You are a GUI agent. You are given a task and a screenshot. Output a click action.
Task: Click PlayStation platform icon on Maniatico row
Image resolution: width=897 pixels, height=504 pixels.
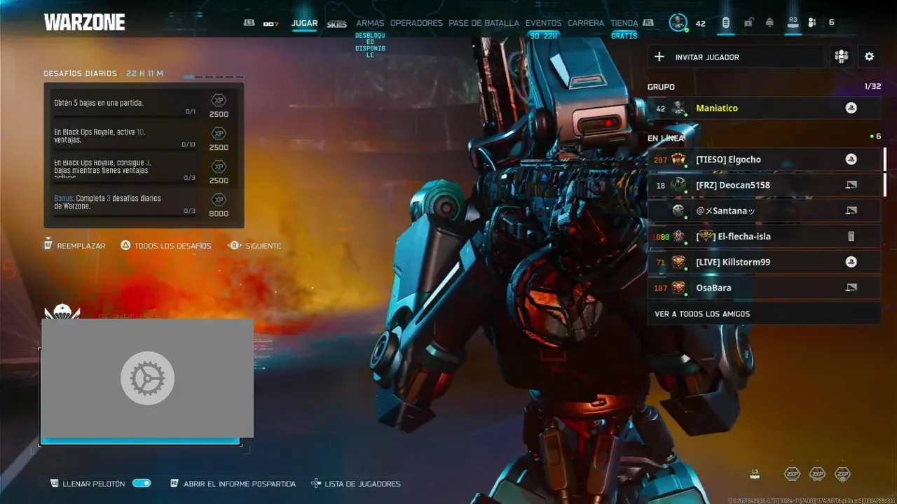click(x=851, y=108)
